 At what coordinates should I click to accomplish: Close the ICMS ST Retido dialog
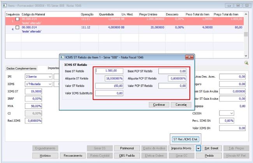(189, 57)
